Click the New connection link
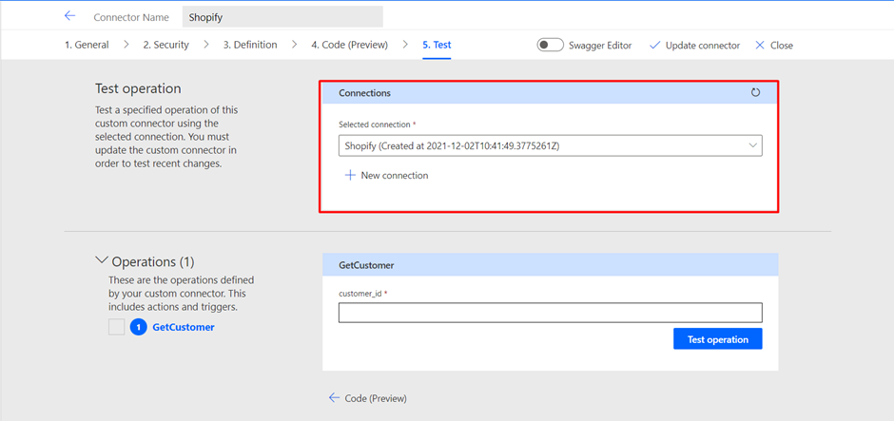The image size is (894, 421). click(x=395, y=176)
